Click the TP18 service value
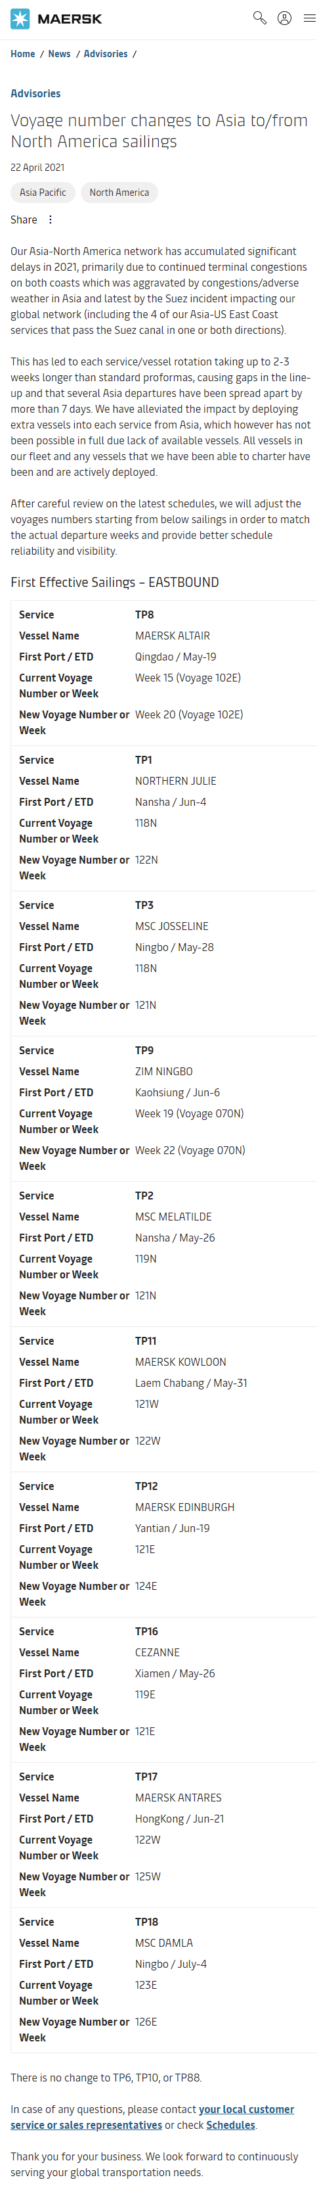 pyautogui.click(x=146, y=1922)
